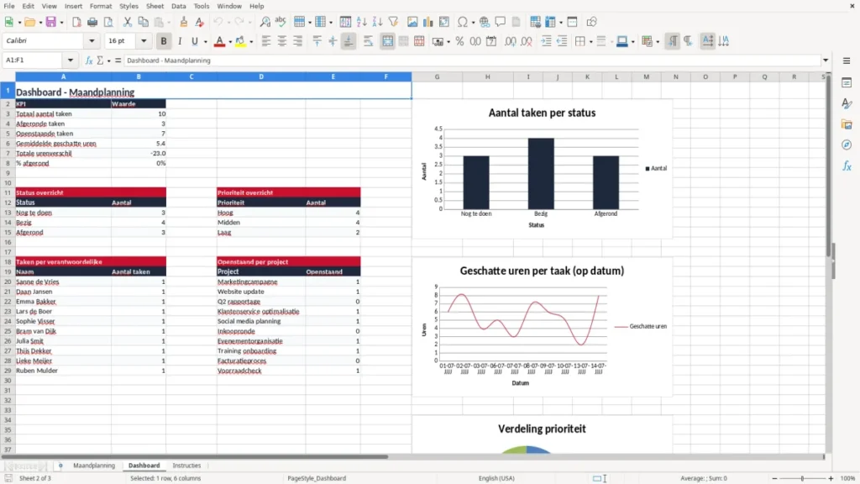Expand the Name Box dropdown arrow
The width and height of the screenshot is (860, 484).
[x=71, y=60]
